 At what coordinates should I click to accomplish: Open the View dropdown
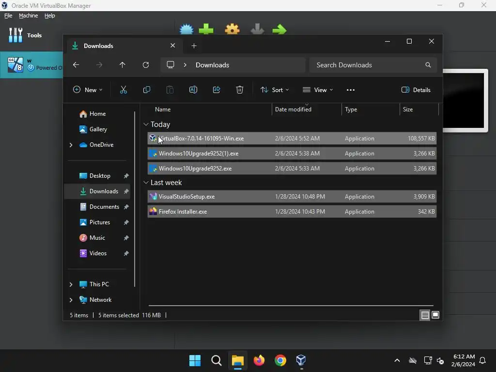tap(318, 90)
